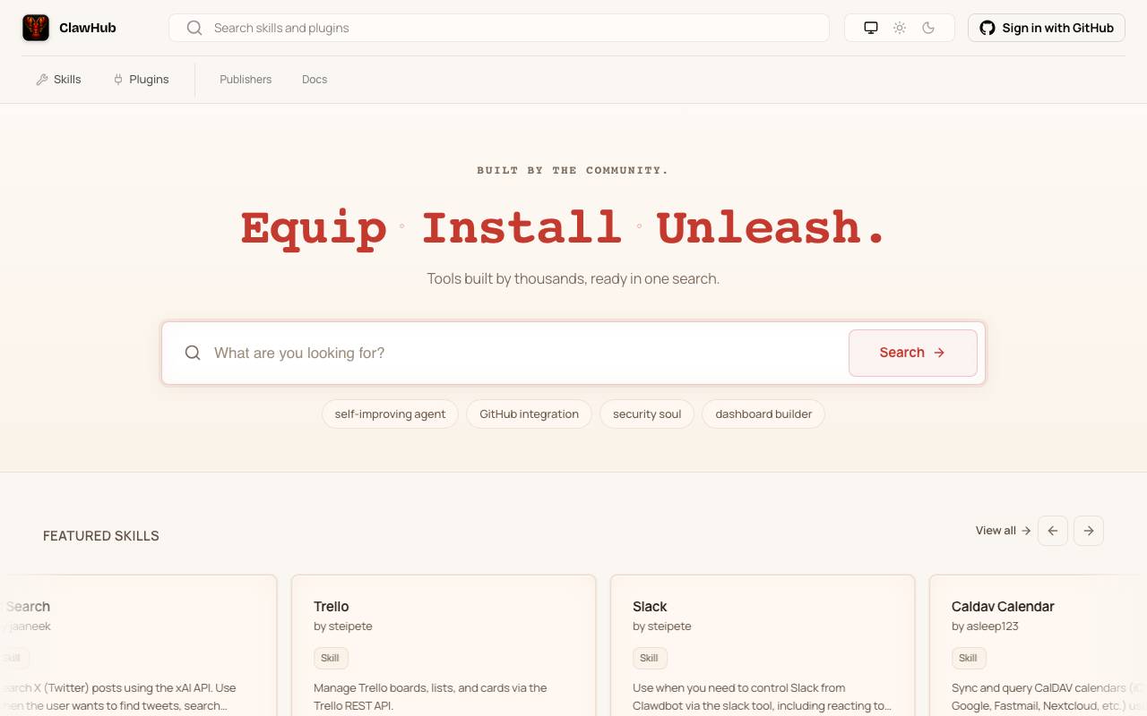Open the Trello skill card title
Viewport: 1147px width, 716px height.
[x=332, y=606]
